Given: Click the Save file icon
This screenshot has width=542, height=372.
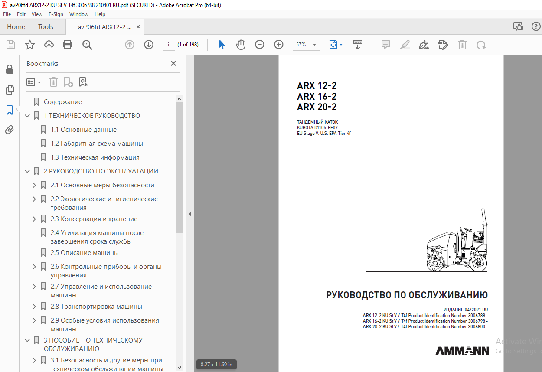Looking at the screenshot, I should pyautogui.click(x=11, y=45).
